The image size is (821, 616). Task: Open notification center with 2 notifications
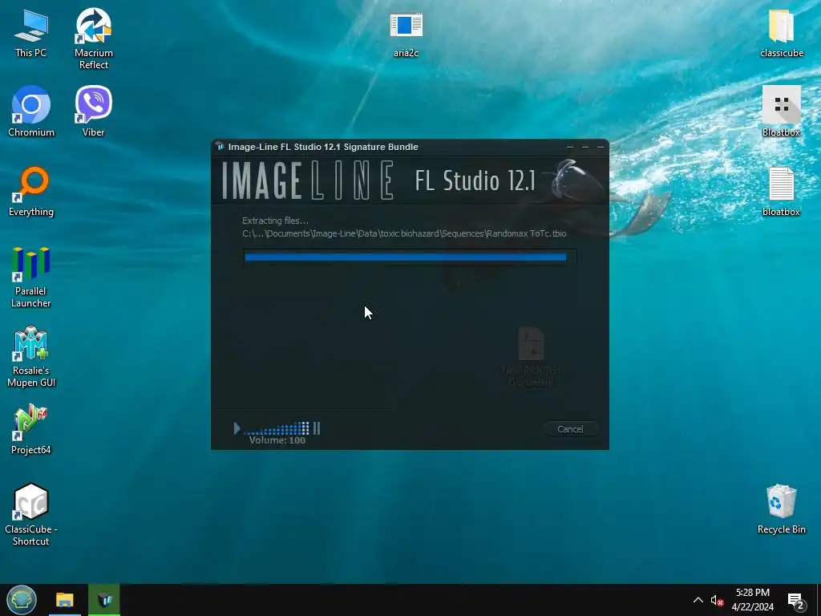click(x=796, y=601)
